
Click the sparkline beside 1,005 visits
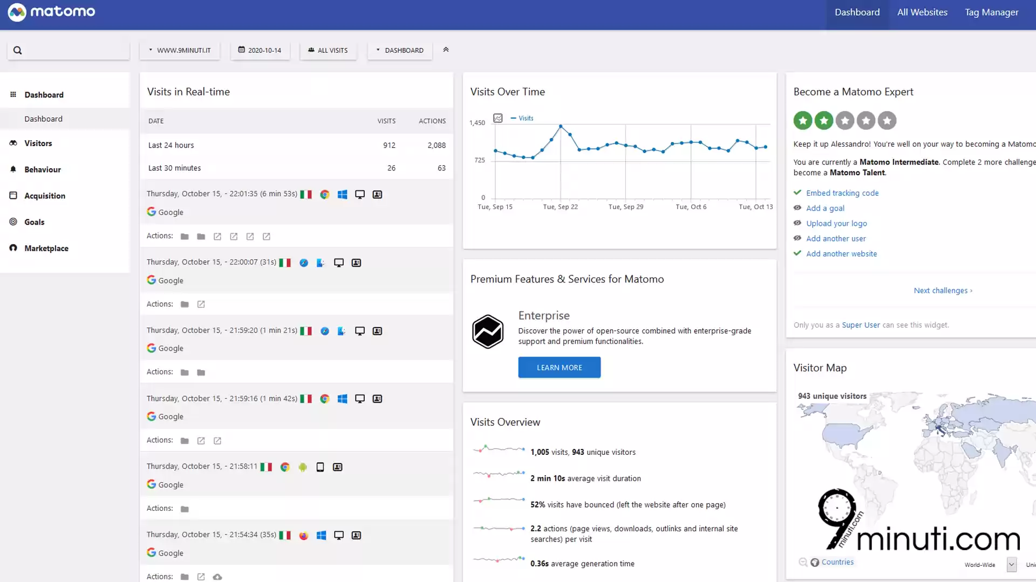point(499,448)
